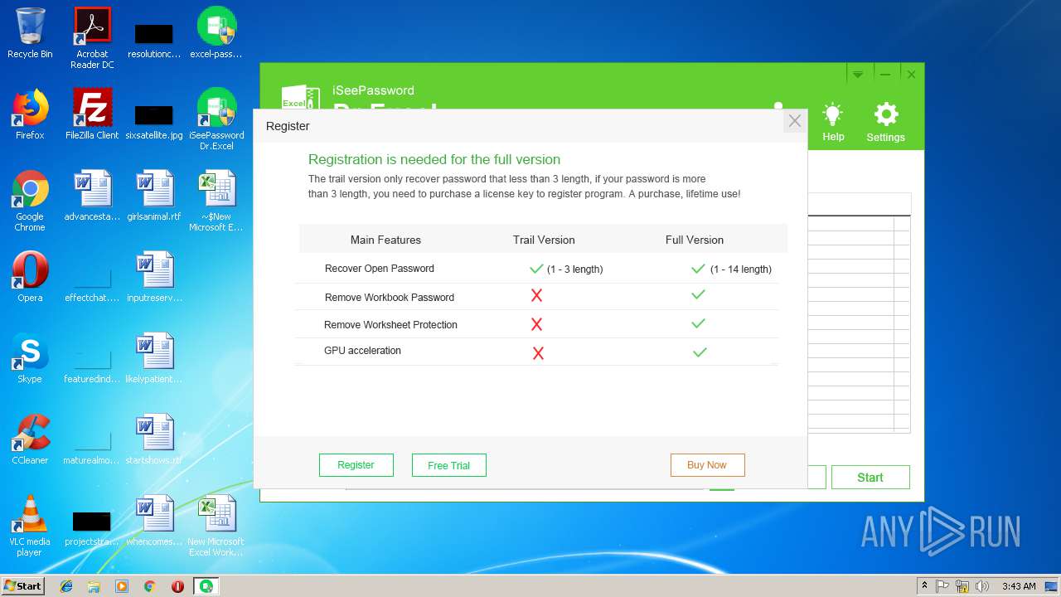This screenshot has width=1061, height=597.
Task: Close the Register dialog
Action: coord(794,122)
